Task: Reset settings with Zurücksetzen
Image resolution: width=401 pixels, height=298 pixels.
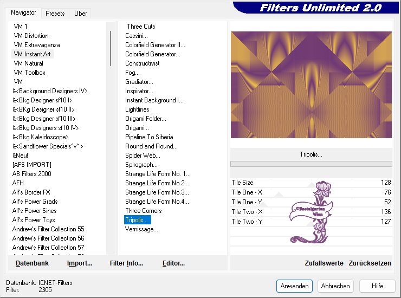Action: coord(370,263)
